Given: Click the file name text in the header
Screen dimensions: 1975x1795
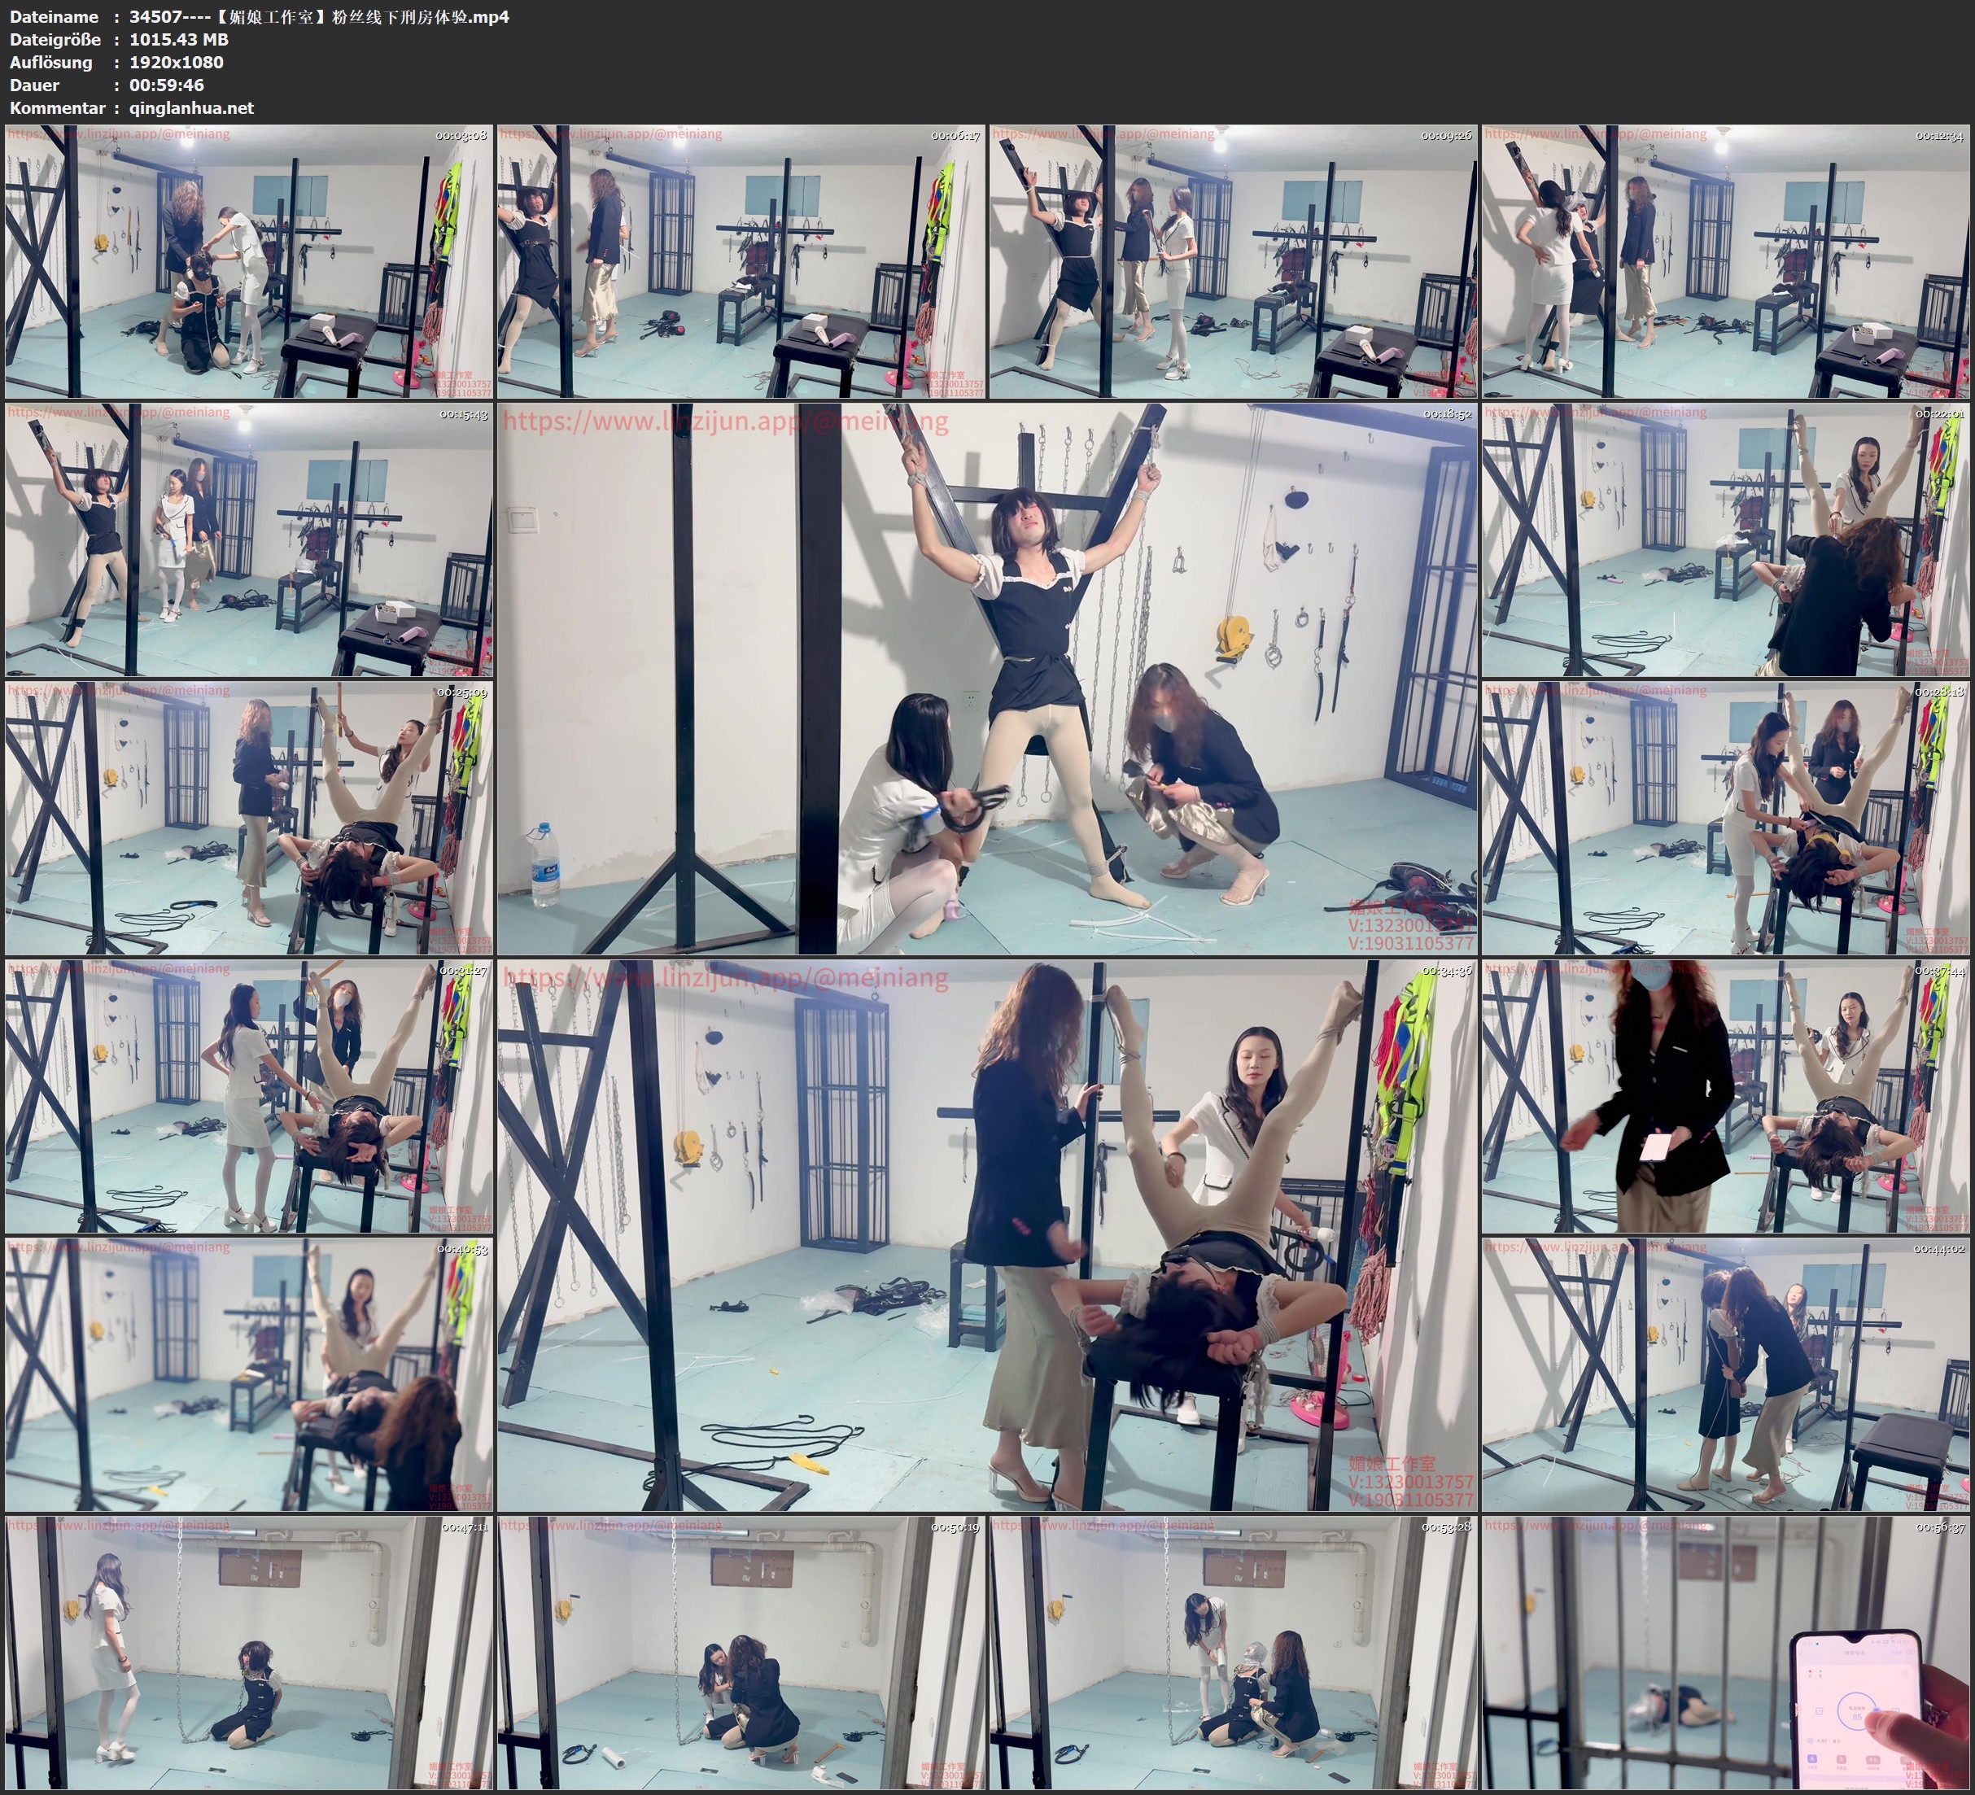Looking at the screenshot, I should click(318, 16).
